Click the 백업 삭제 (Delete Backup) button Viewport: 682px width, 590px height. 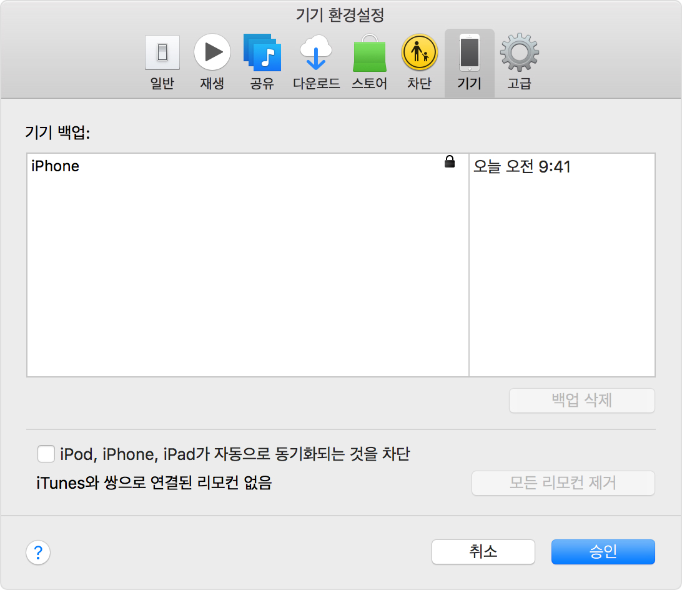pos(581,401)
